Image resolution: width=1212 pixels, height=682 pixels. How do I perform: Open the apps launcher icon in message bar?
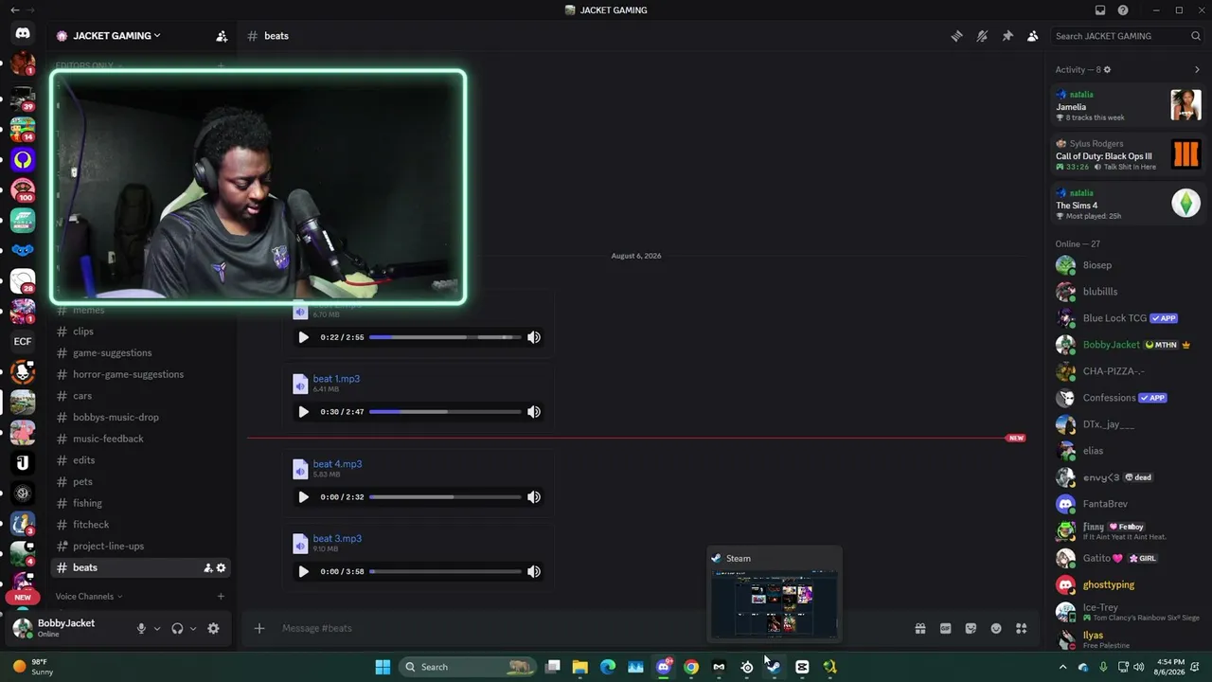[x=1022, y=629]
